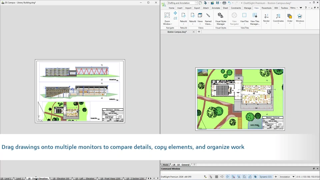The width and height of the screenshot is (320, 180).
Task: Click the Zoom Window tool icon
Action: 167,15
